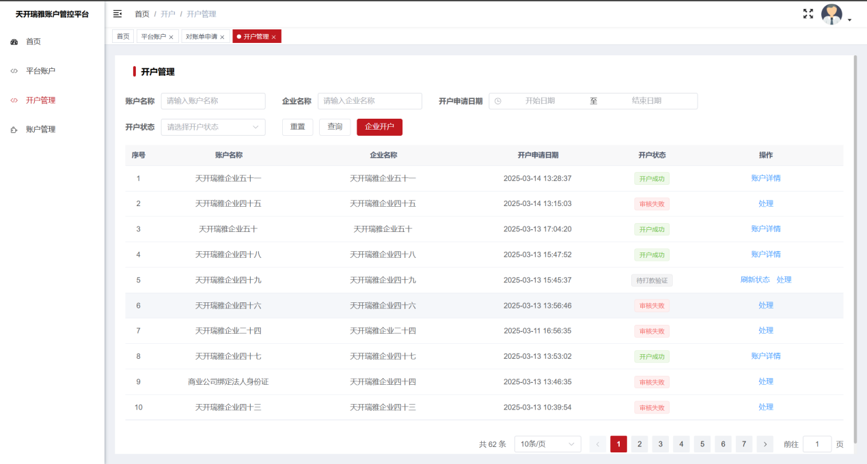Click the clock icon in date range field
867x464 pixels.
[x=498, y=101]
